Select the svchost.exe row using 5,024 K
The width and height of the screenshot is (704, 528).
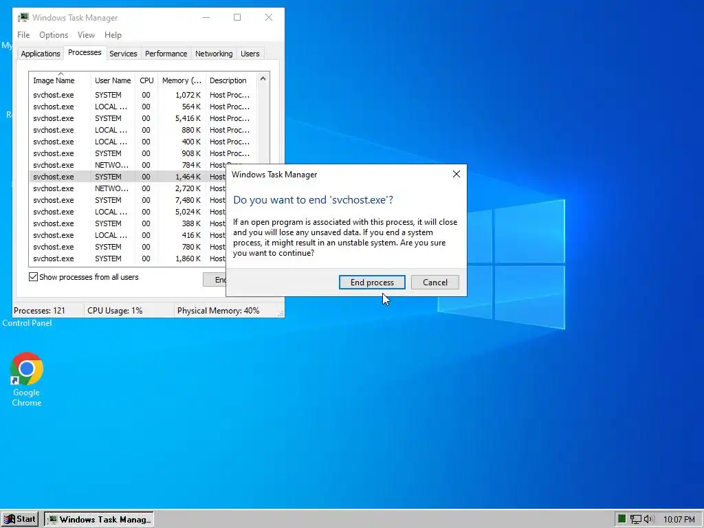[x=128, y=212]
